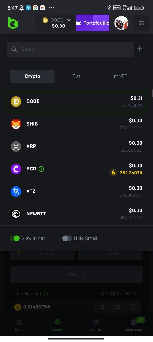This screenshot has height=342, width=153.
Task: Open the top-right hamburger menu icon
Action: coord(141,23)
